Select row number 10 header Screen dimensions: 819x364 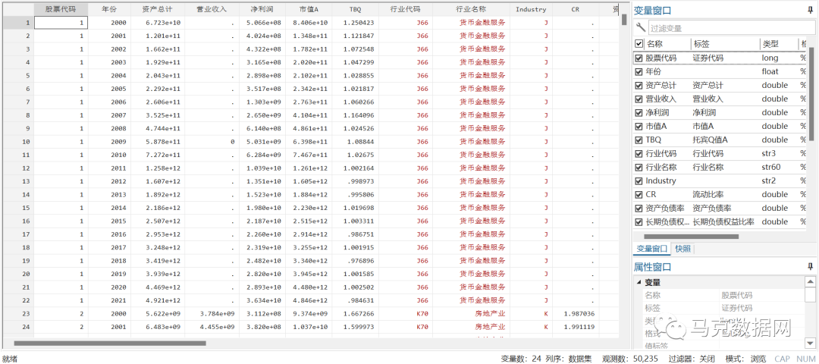[17, 142]
